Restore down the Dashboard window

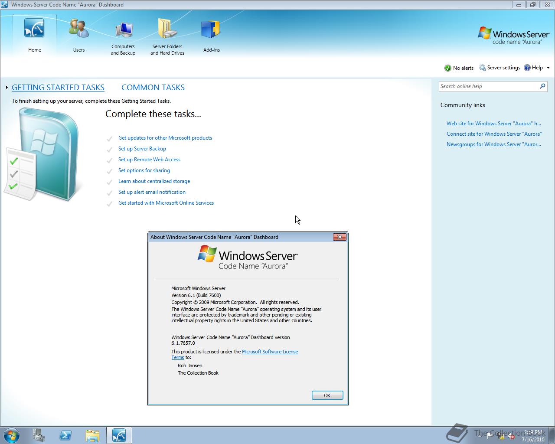pos(532,5)
